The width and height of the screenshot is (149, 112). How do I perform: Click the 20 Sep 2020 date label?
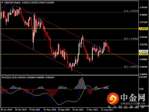64,110
